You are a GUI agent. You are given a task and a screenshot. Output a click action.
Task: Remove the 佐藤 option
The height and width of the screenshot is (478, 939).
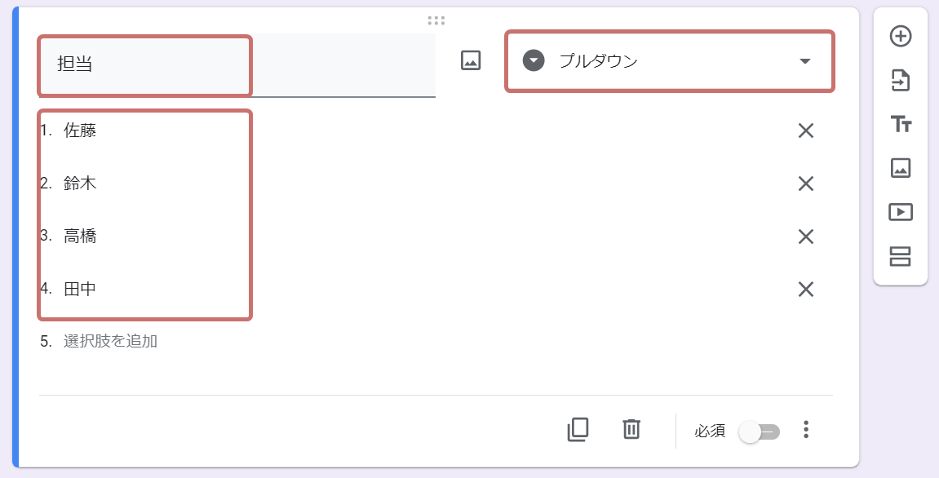pos(805,131)
